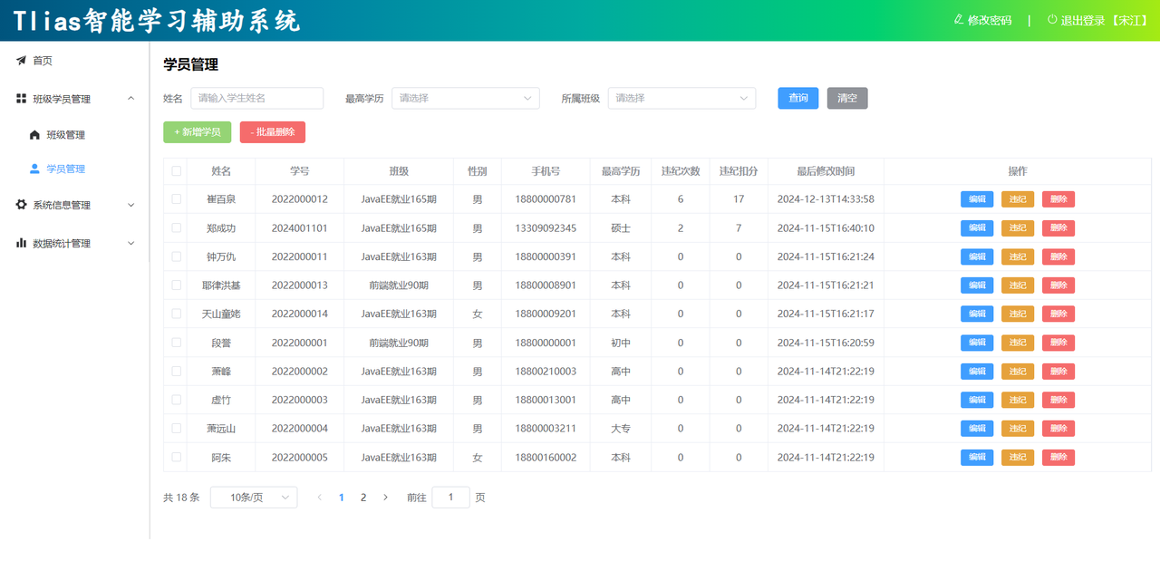1160x561 pixels.
Task: Click the house icon for 班级管理
Action: pyautogui.click(x=34, y=135)
